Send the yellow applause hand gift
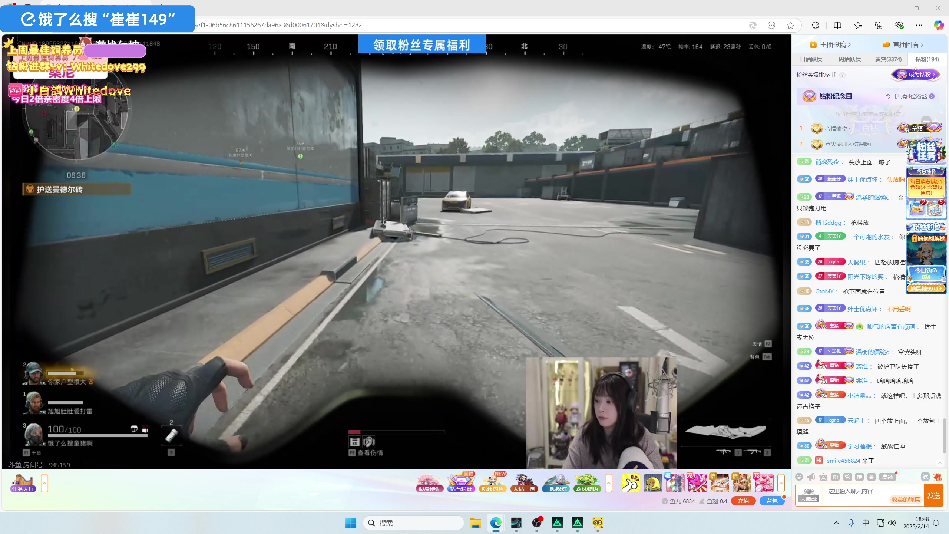Screen dimensions: 949x534 [631, 483]
